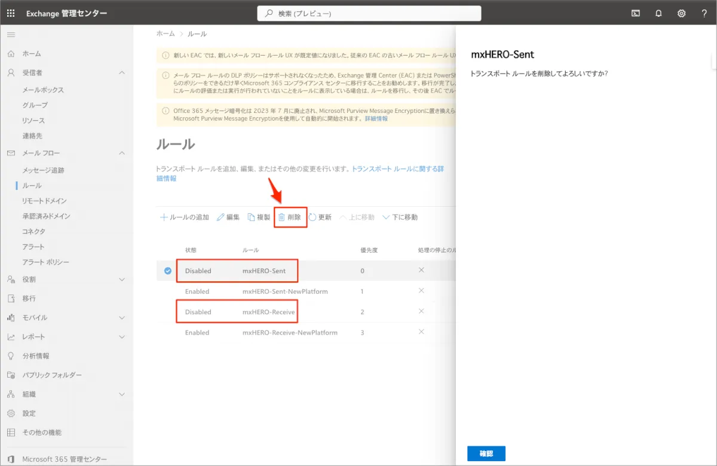Click the notifications bell icon

(x=658, y=13)
